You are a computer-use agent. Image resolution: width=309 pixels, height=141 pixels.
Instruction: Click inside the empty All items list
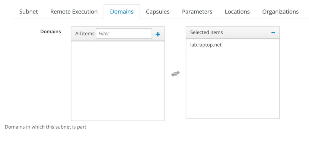tap(118, 81)
